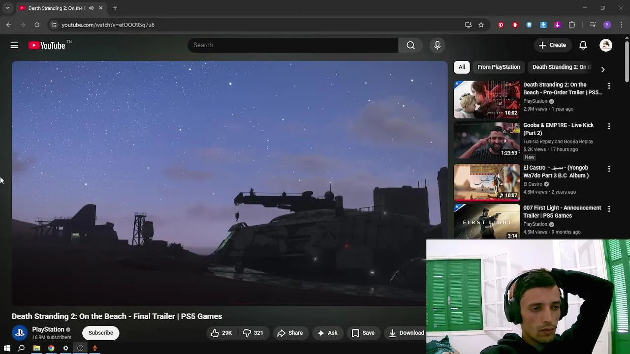
Task: Open the orange microphone app in taskbar
Action: coord(95,348)
